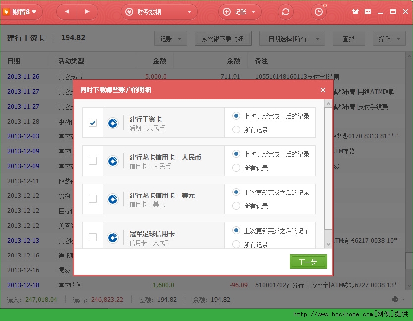Click dialog scrollbar down arrow
The width and height of the screenshot is (413, 321).
(328, 244)
